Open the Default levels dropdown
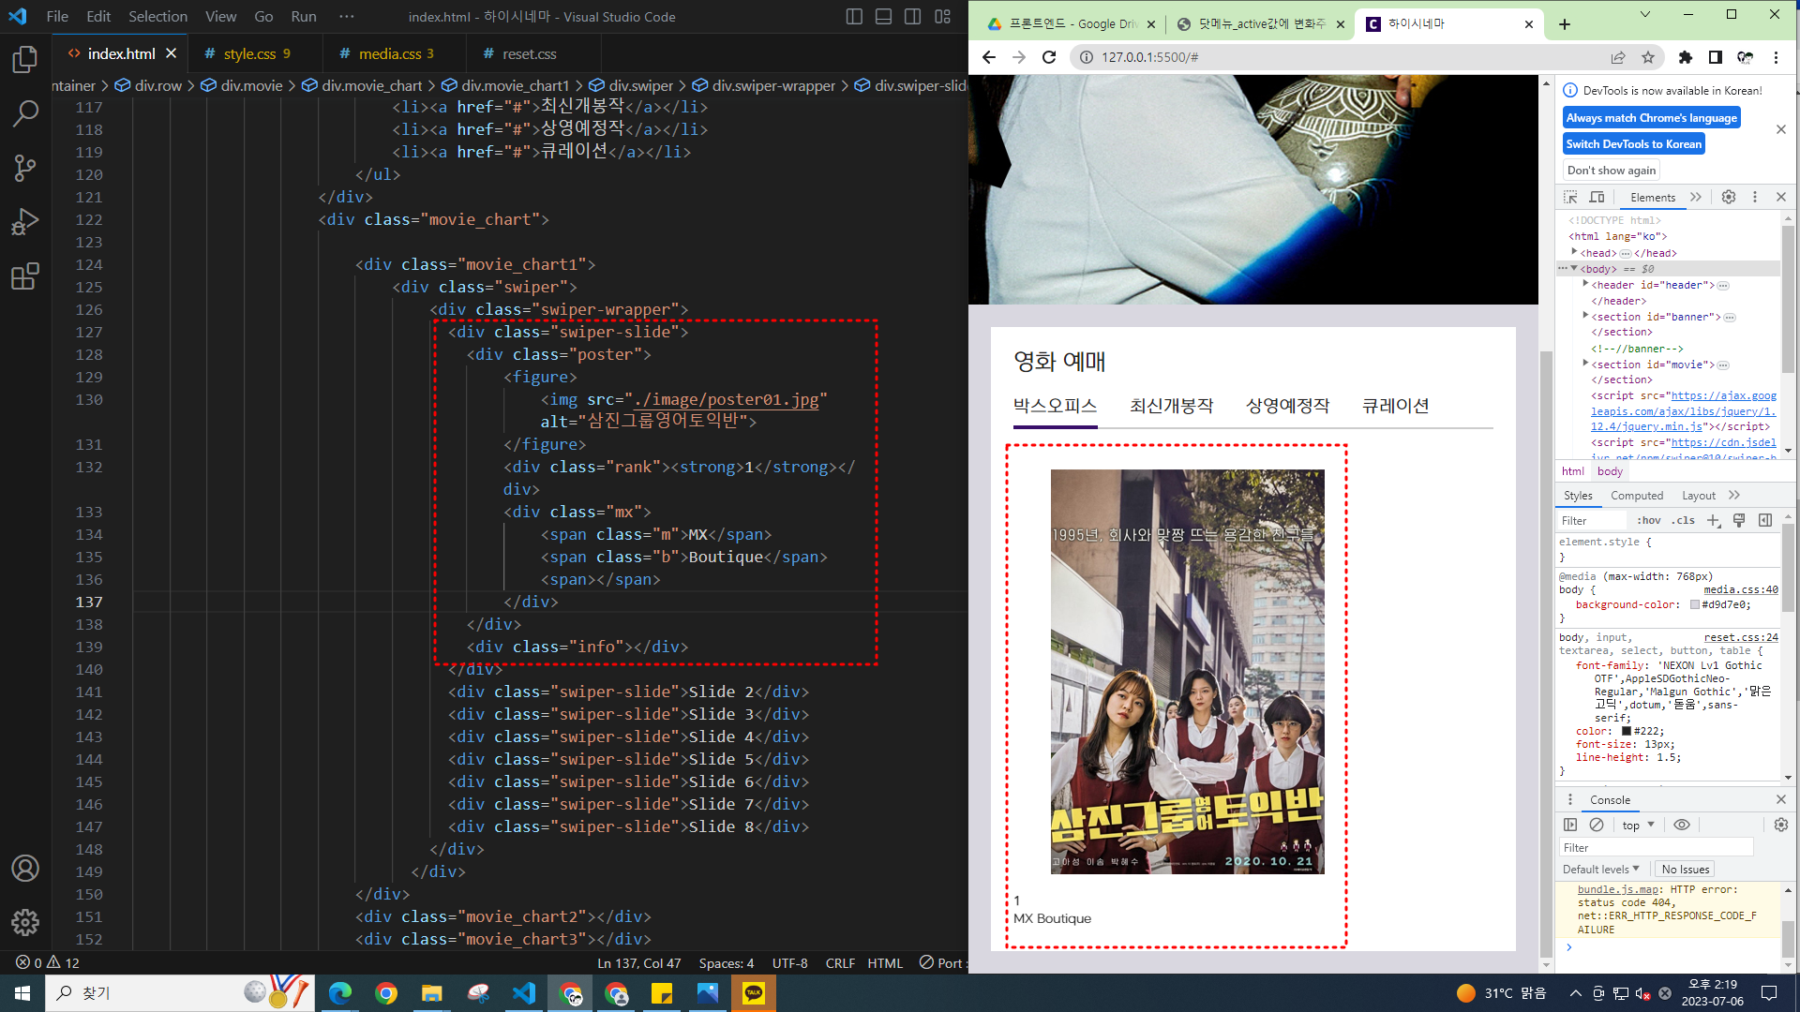The height and width of the screenshot is (1012, 1800). (1600, 870)
